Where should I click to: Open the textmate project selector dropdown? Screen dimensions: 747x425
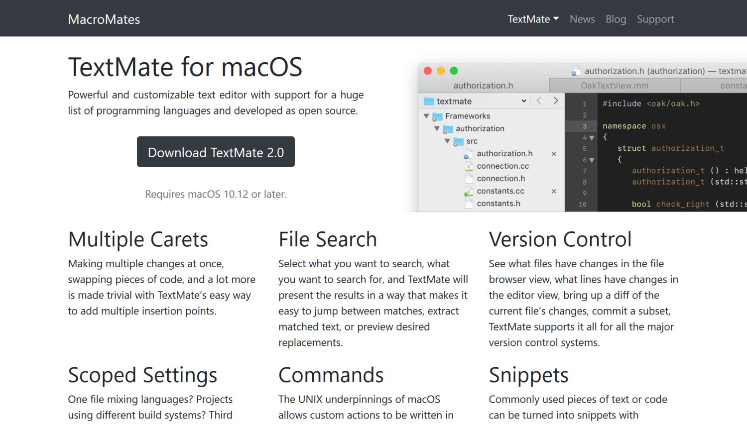coord(523,101)
